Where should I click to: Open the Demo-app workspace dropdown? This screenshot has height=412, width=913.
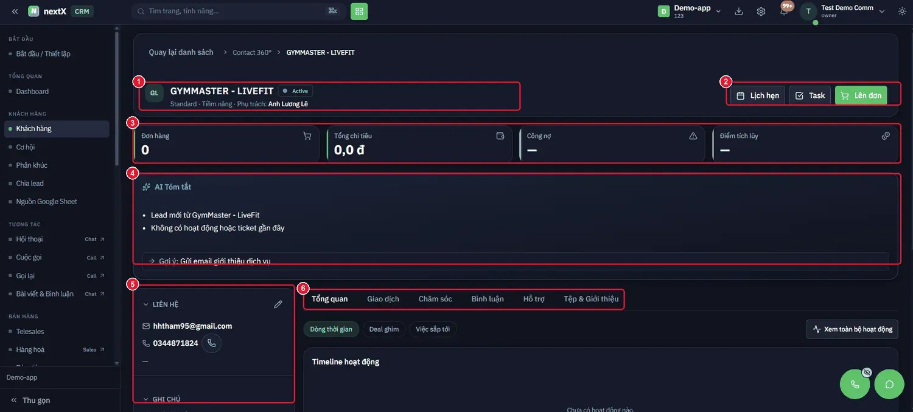coord(690,11)
